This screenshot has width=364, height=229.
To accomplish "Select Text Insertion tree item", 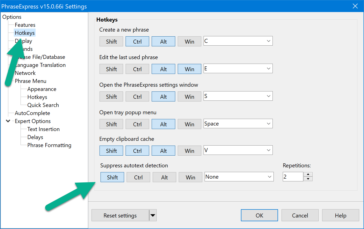I will (x=44, y=129).
